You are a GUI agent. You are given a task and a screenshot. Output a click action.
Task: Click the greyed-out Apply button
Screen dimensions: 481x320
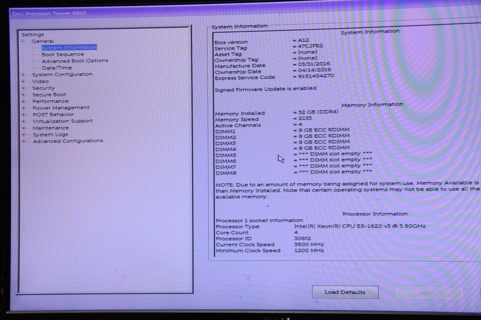[429, 293]
